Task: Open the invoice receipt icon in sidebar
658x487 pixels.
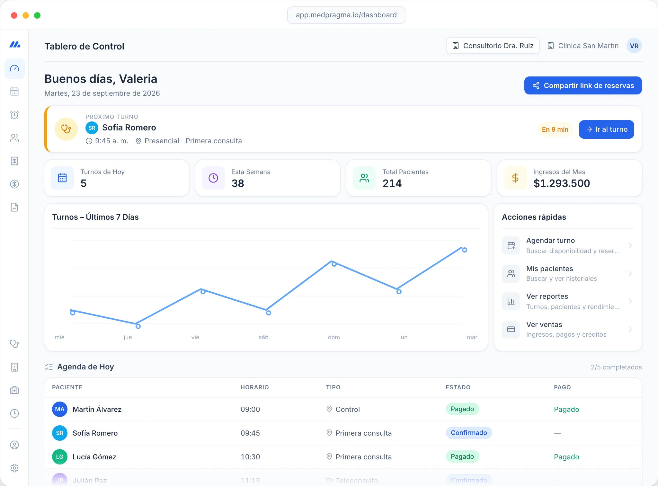Action: click(x=14, y=161)
